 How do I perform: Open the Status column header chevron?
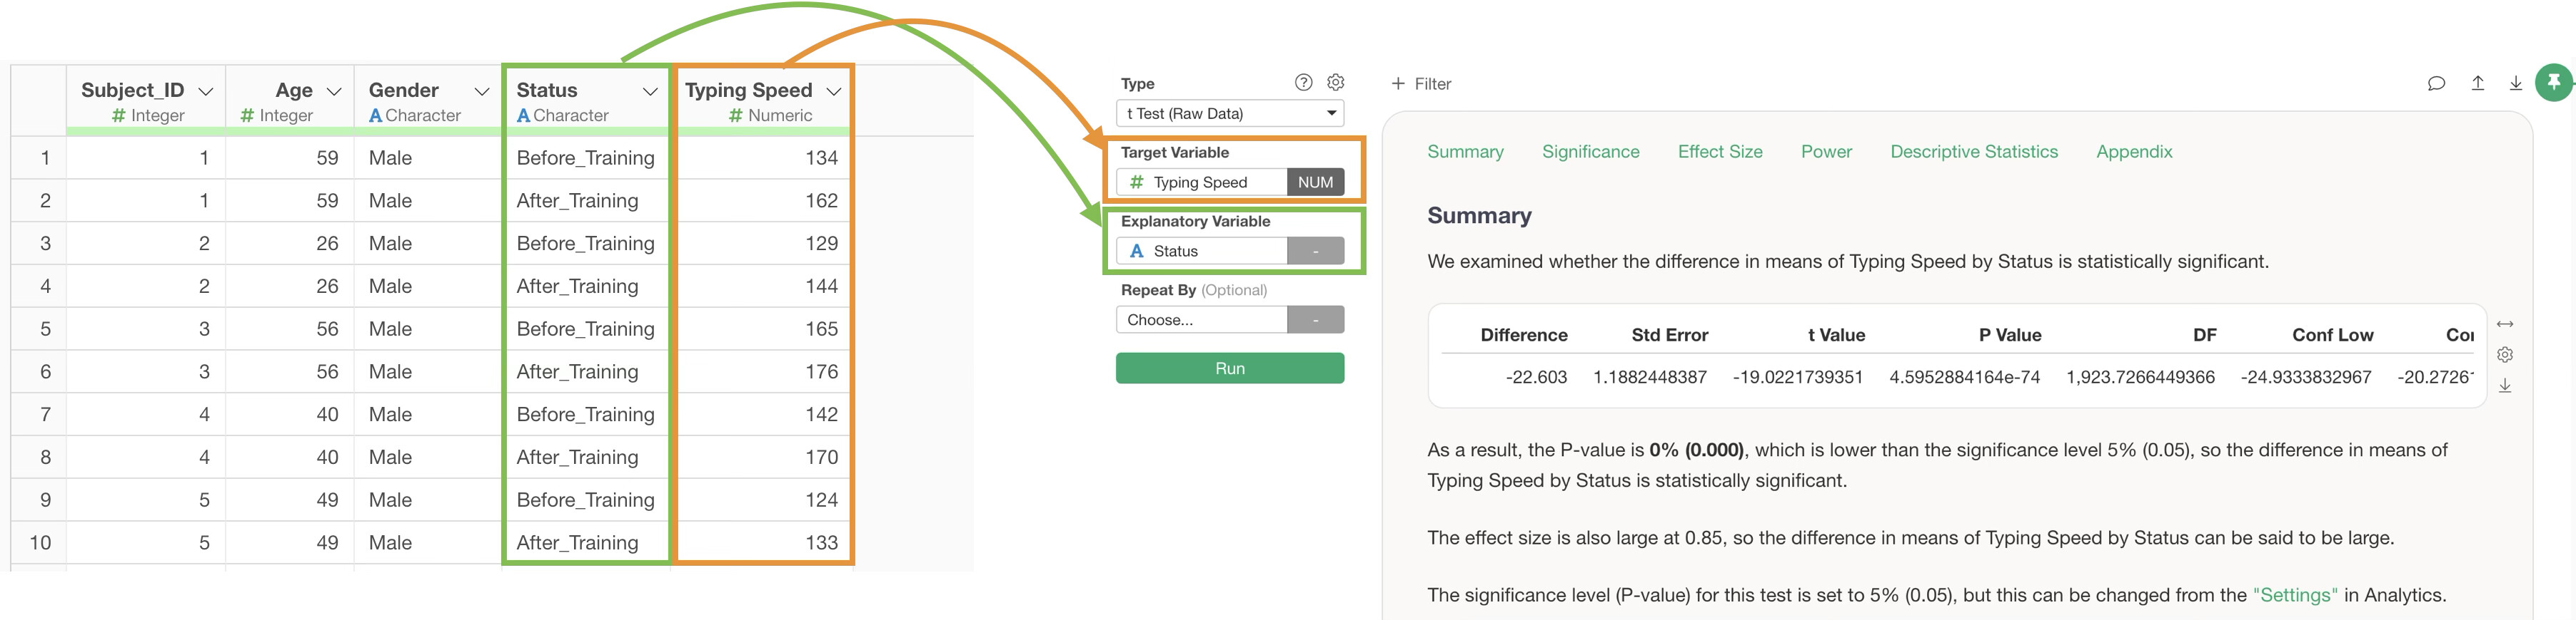pyautogui.click(x=650, y=91)
